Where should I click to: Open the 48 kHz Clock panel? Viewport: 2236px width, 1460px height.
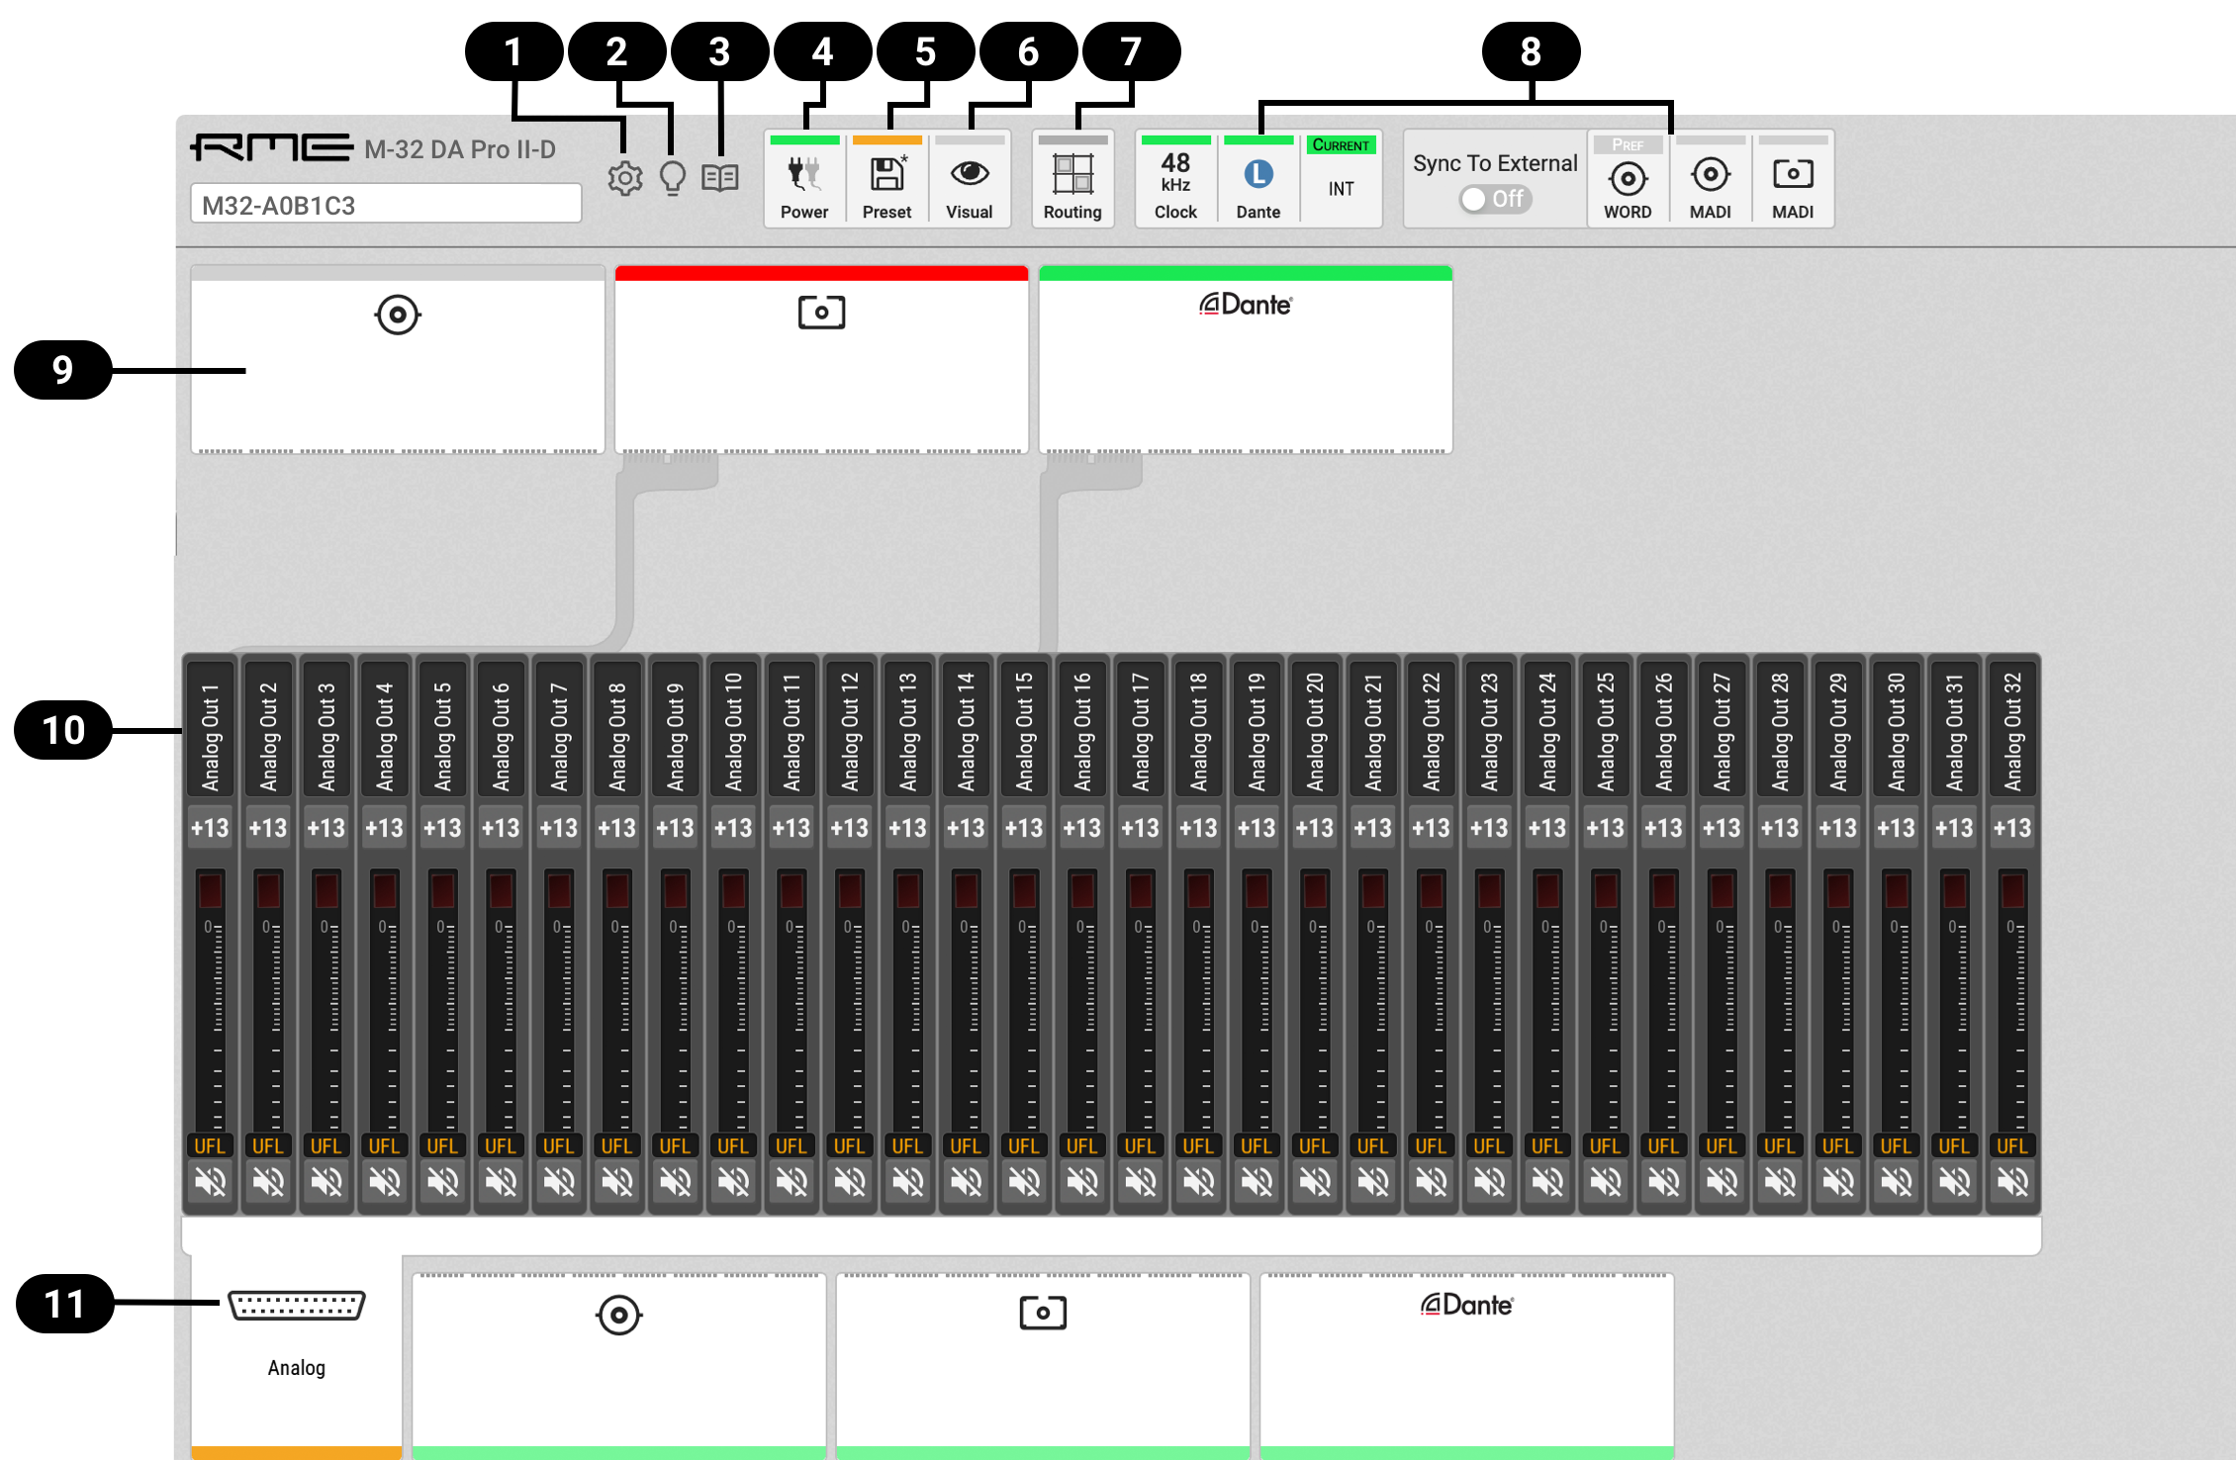click(x=1175, y=179)
